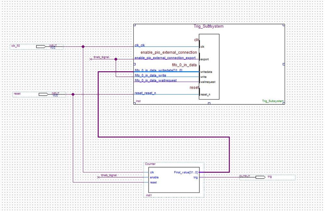Select the reset input pin symbol
This screenshot has width=325, height=211.
pyautogui.click(x=43, y=94)
